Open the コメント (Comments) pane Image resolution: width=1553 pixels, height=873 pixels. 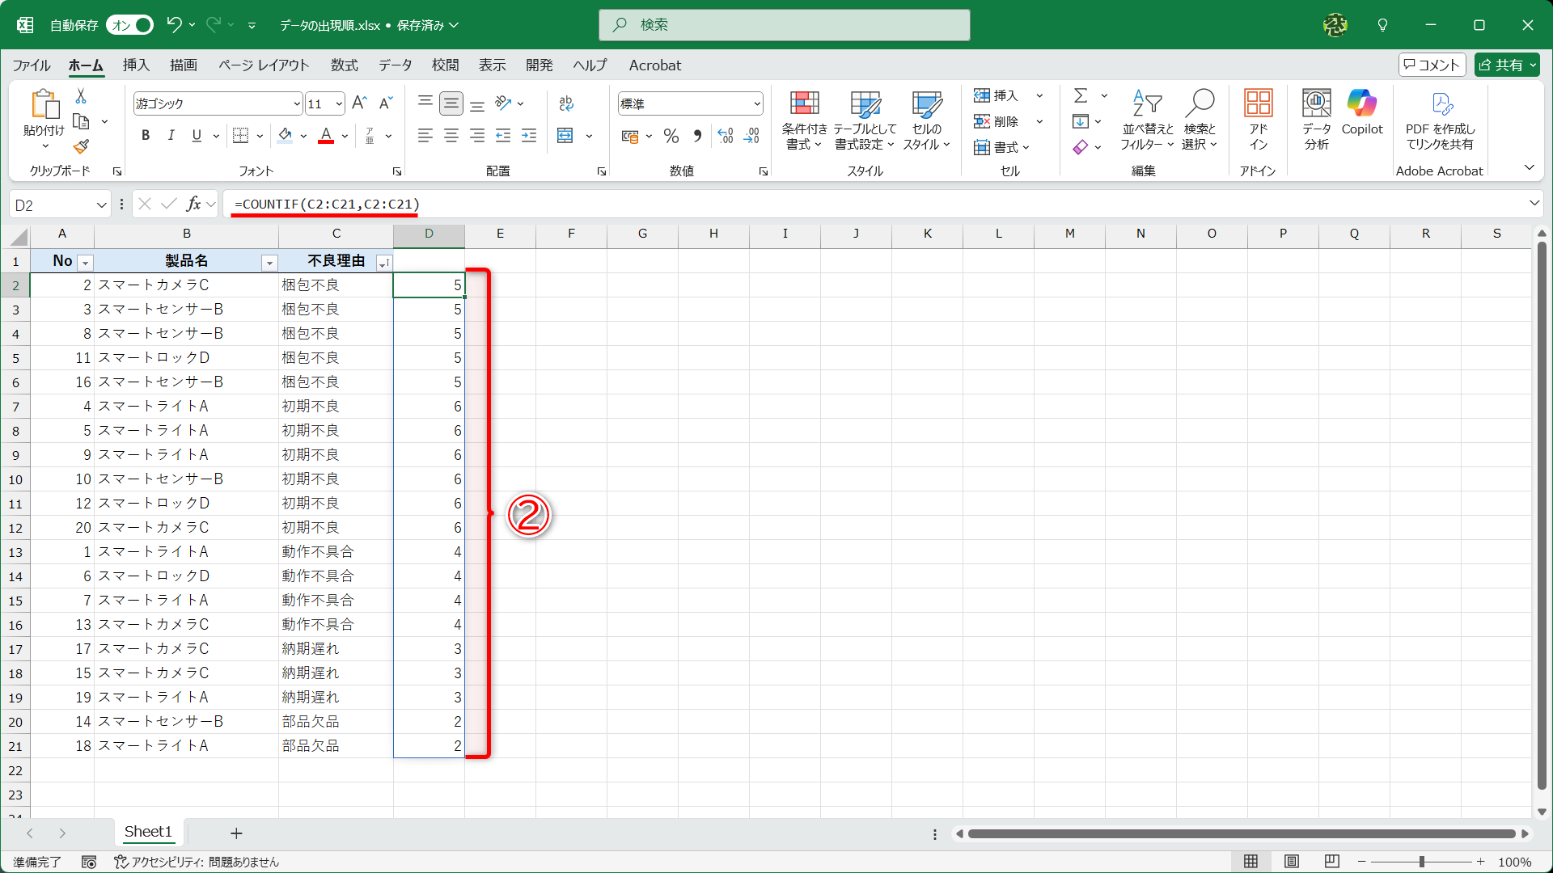[1432, 65]
